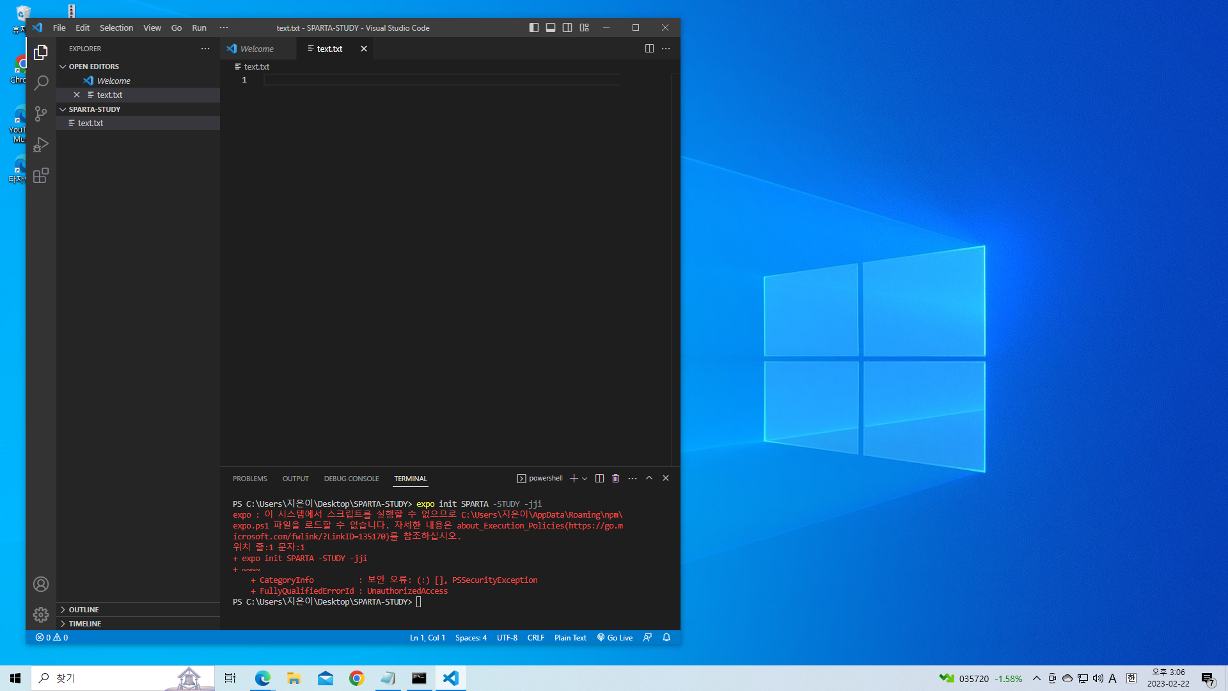The width and height of the screenshot is (1228, 691).
Task: Split the editor to the right
Action: pos(649,49)
